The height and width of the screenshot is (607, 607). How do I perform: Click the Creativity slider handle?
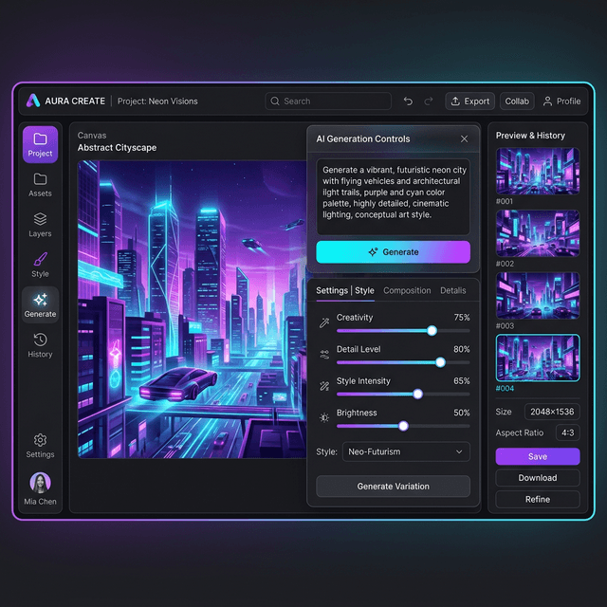pyautogui.click(x=432, y=331)
